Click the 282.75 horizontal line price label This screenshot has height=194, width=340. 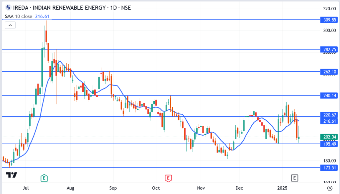point(328,49)
